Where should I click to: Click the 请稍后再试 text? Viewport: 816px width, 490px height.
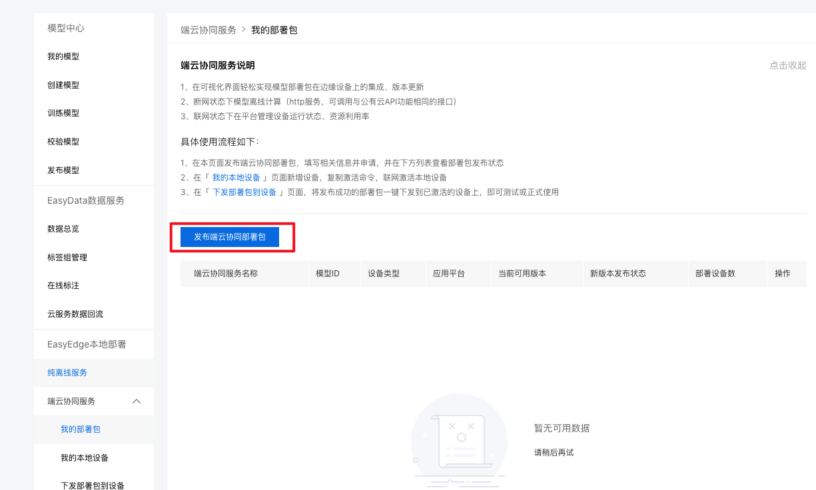[x=554, y=453]
